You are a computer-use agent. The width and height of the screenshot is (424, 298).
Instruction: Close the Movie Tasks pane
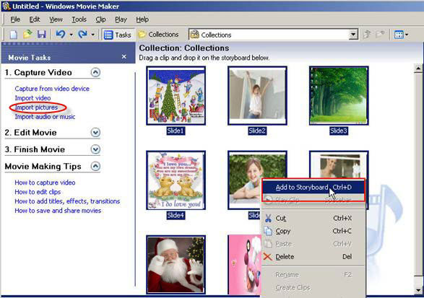(124, 57)
